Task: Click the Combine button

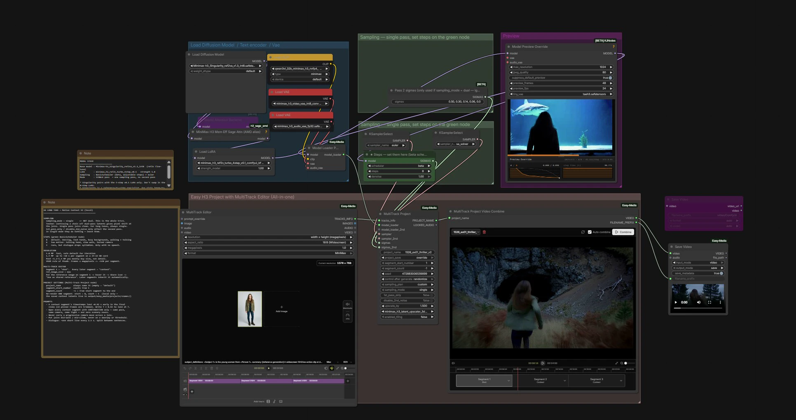Action: (623, 232)
